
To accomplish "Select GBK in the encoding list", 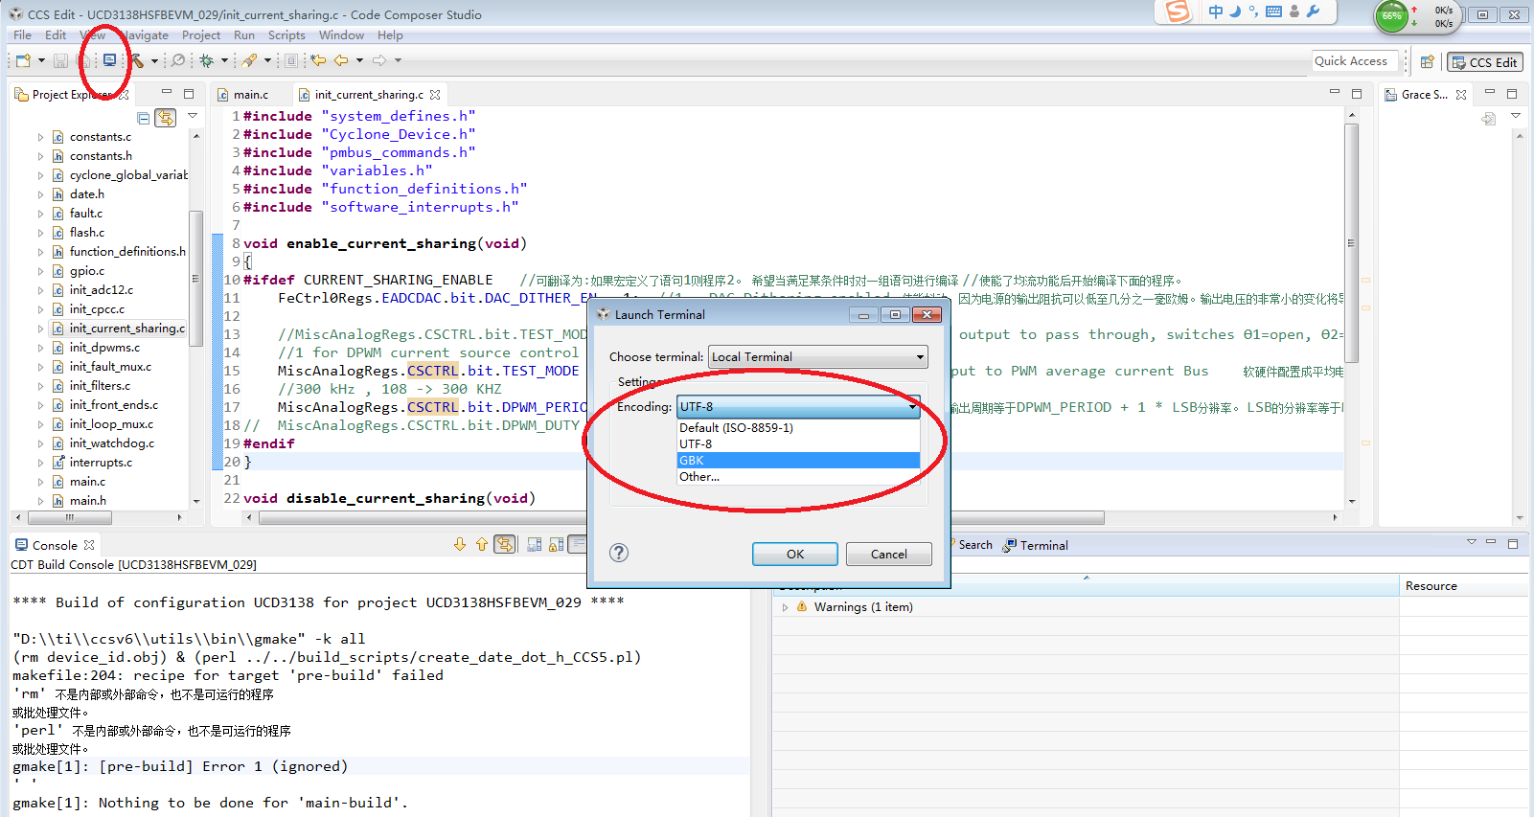I will 798,461.
